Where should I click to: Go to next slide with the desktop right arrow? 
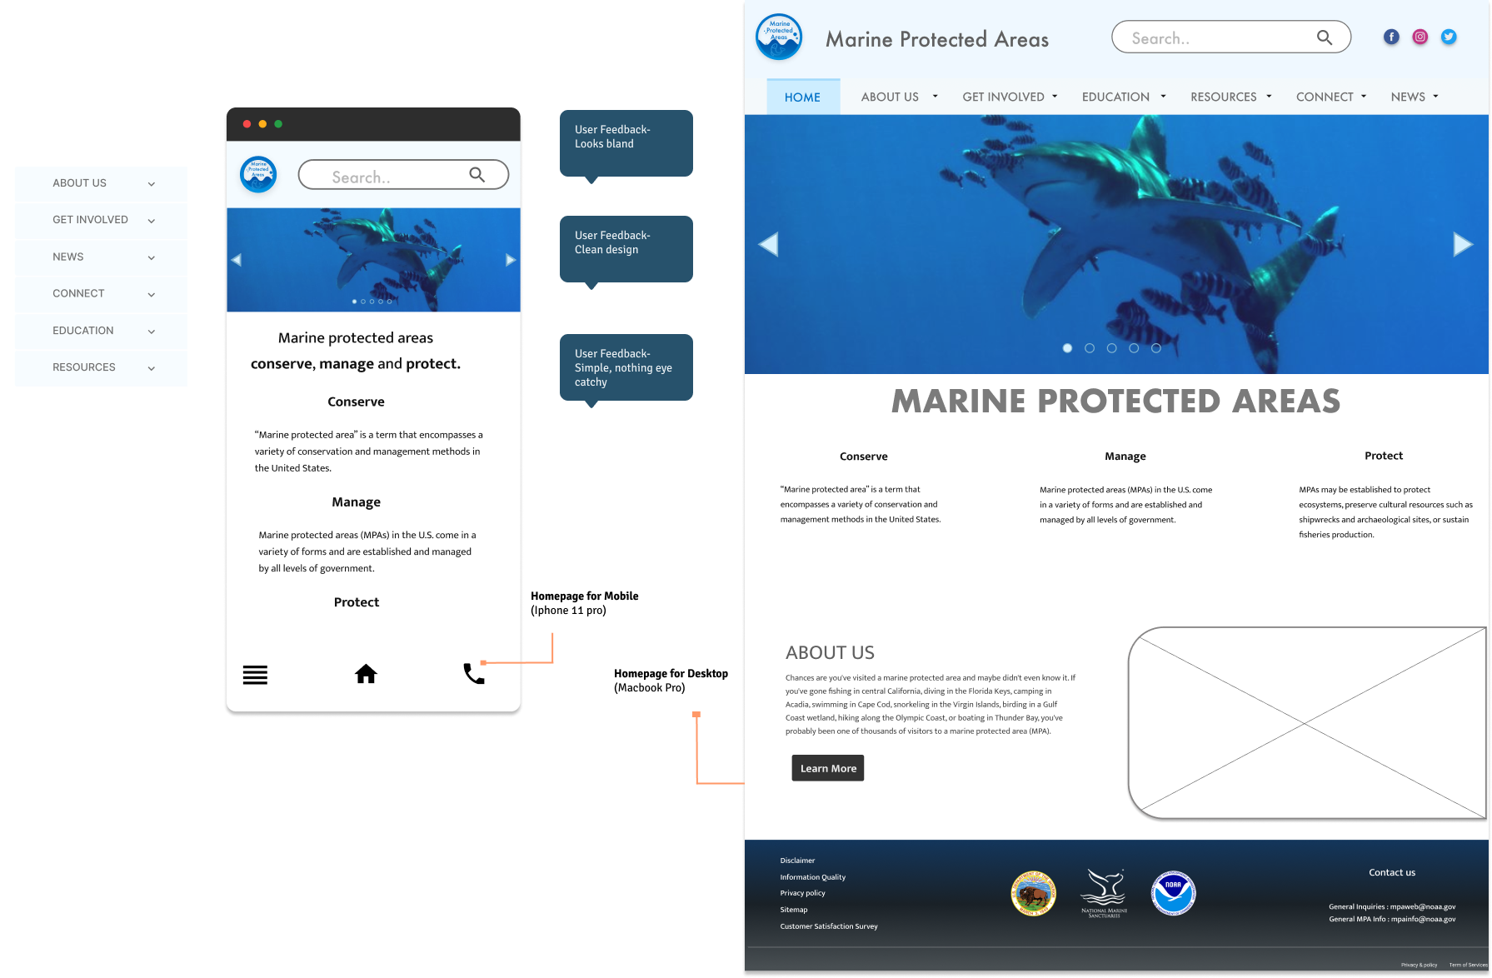[1462, 244]
